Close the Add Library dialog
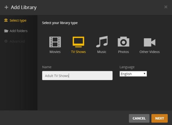The height and width of the screenshot is (125, 172). click(x=166, y=7)
